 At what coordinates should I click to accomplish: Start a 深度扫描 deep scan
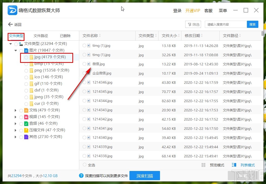click(145, 176)
